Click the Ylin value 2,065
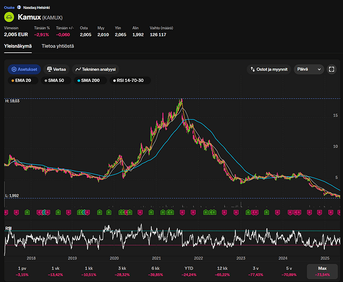The height and width of the screenshot is (282, 343). [121, 34]
